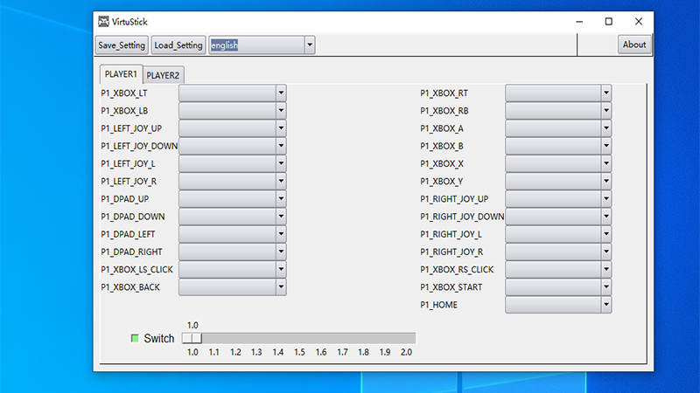Maximize the VirtuStick window
Viewport: 700px width, 393px height.
pyautogui.click(x=609, y=21)
